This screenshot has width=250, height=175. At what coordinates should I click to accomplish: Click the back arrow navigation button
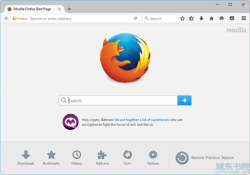(6, 18)
